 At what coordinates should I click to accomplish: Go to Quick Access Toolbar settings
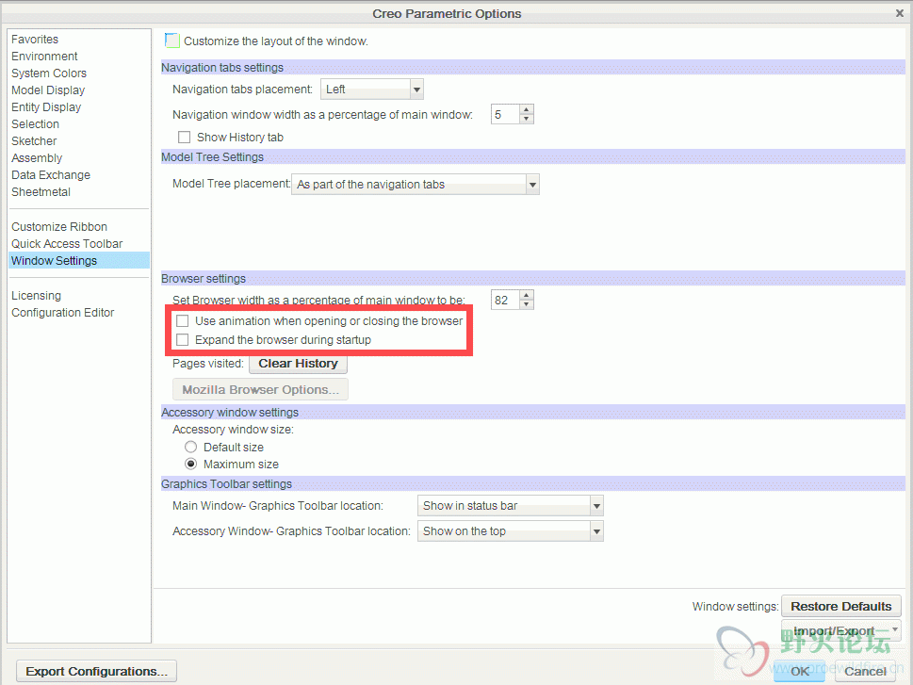(x=67, y=243)
